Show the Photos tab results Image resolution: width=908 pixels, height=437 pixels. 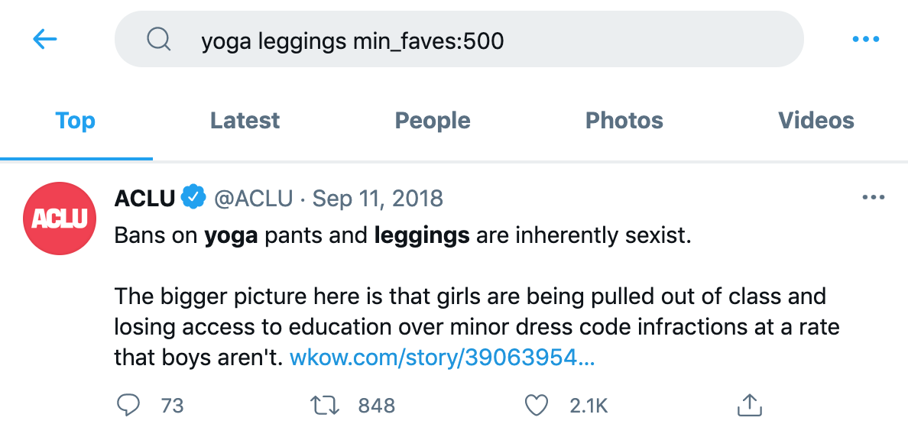[x=624, y=120]
